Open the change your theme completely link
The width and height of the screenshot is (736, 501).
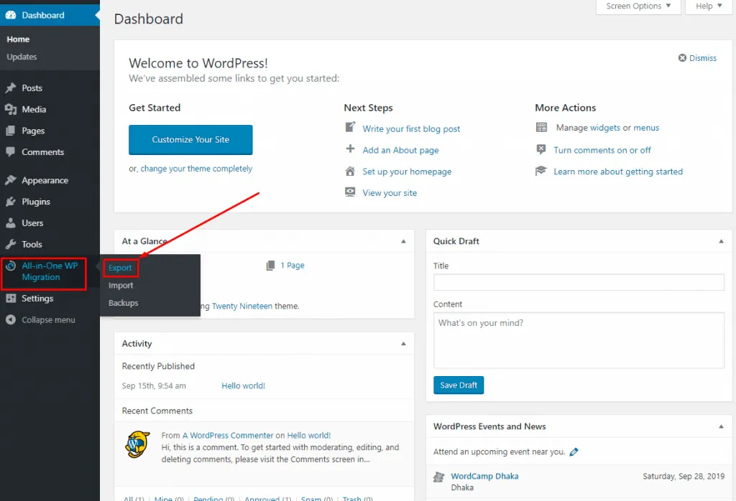[196, 169]
